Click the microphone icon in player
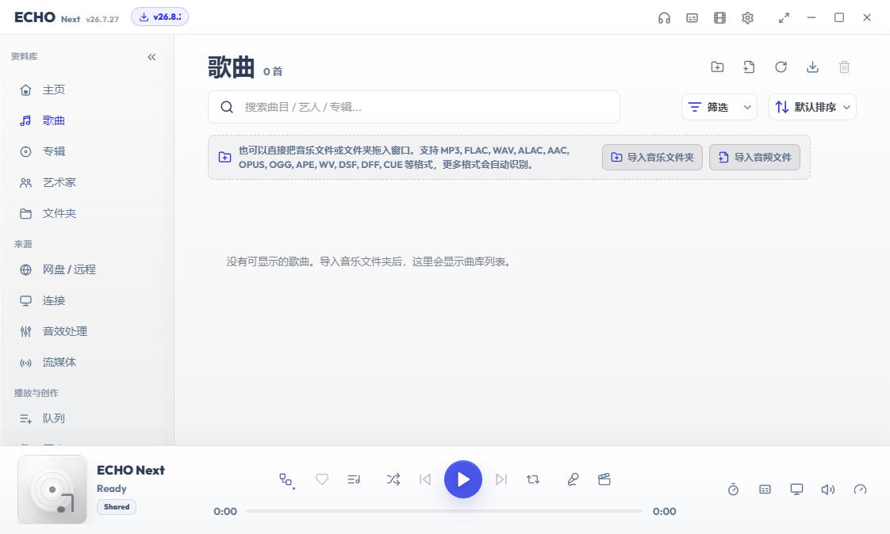The image size is (890, 534). (573, 479)
